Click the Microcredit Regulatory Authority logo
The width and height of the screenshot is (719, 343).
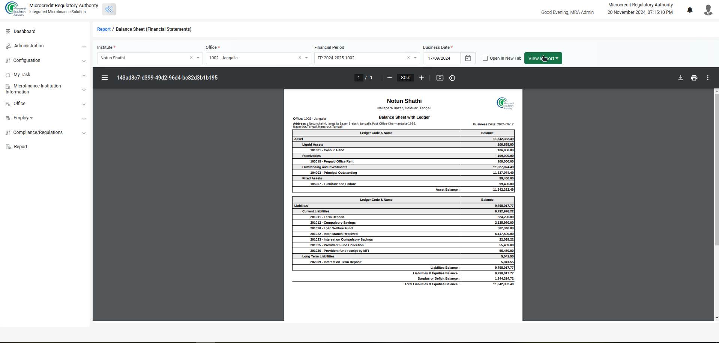tap(16, 9)
